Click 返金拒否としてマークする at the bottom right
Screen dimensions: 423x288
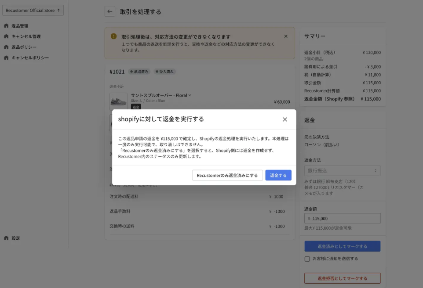pos(342,278)
